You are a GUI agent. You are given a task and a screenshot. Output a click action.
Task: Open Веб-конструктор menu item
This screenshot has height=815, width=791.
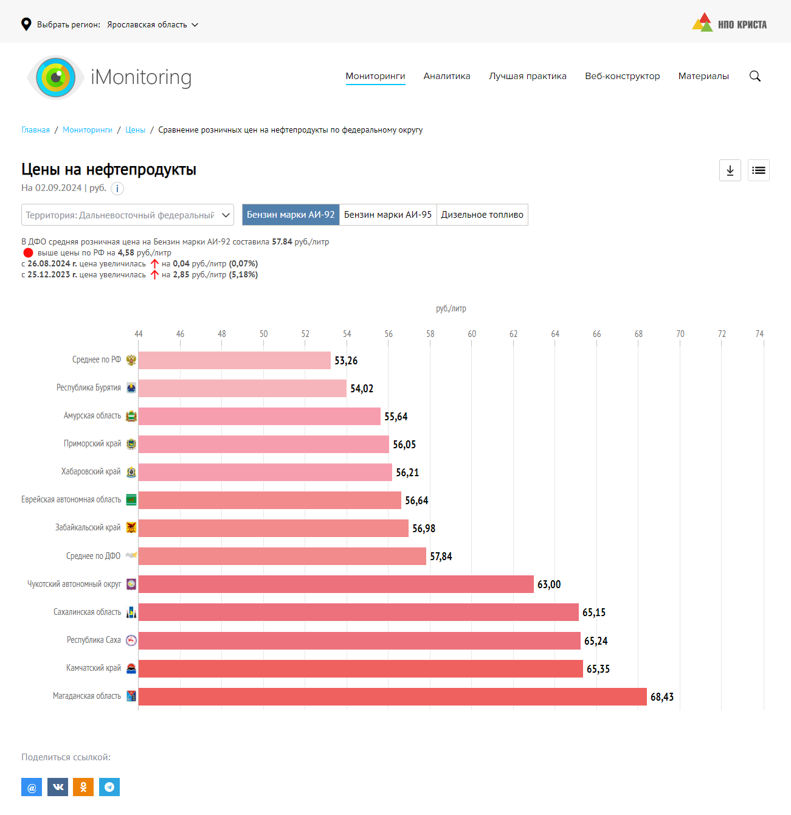click(622, 76)
